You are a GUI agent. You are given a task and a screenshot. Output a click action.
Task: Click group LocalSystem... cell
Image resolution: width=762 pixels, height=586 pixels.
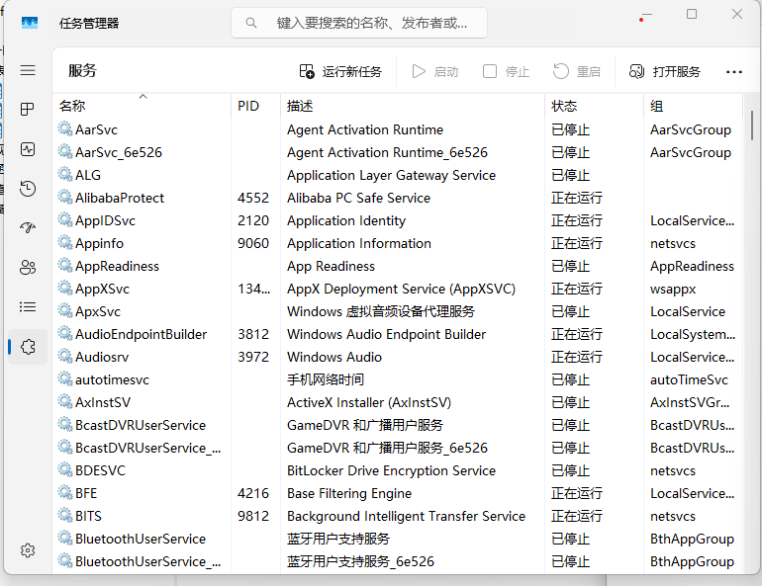[x=693, y=334]
